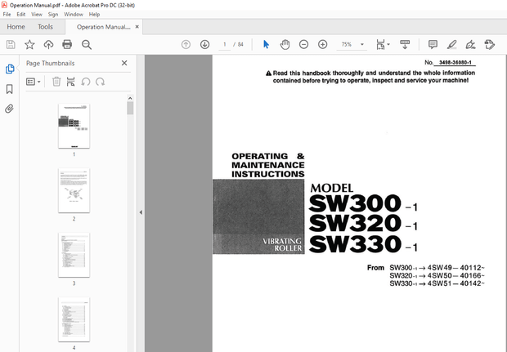Collapse the navigation pane arrow
The height and width of the screenshot is (352, 507).
point(141,212)
